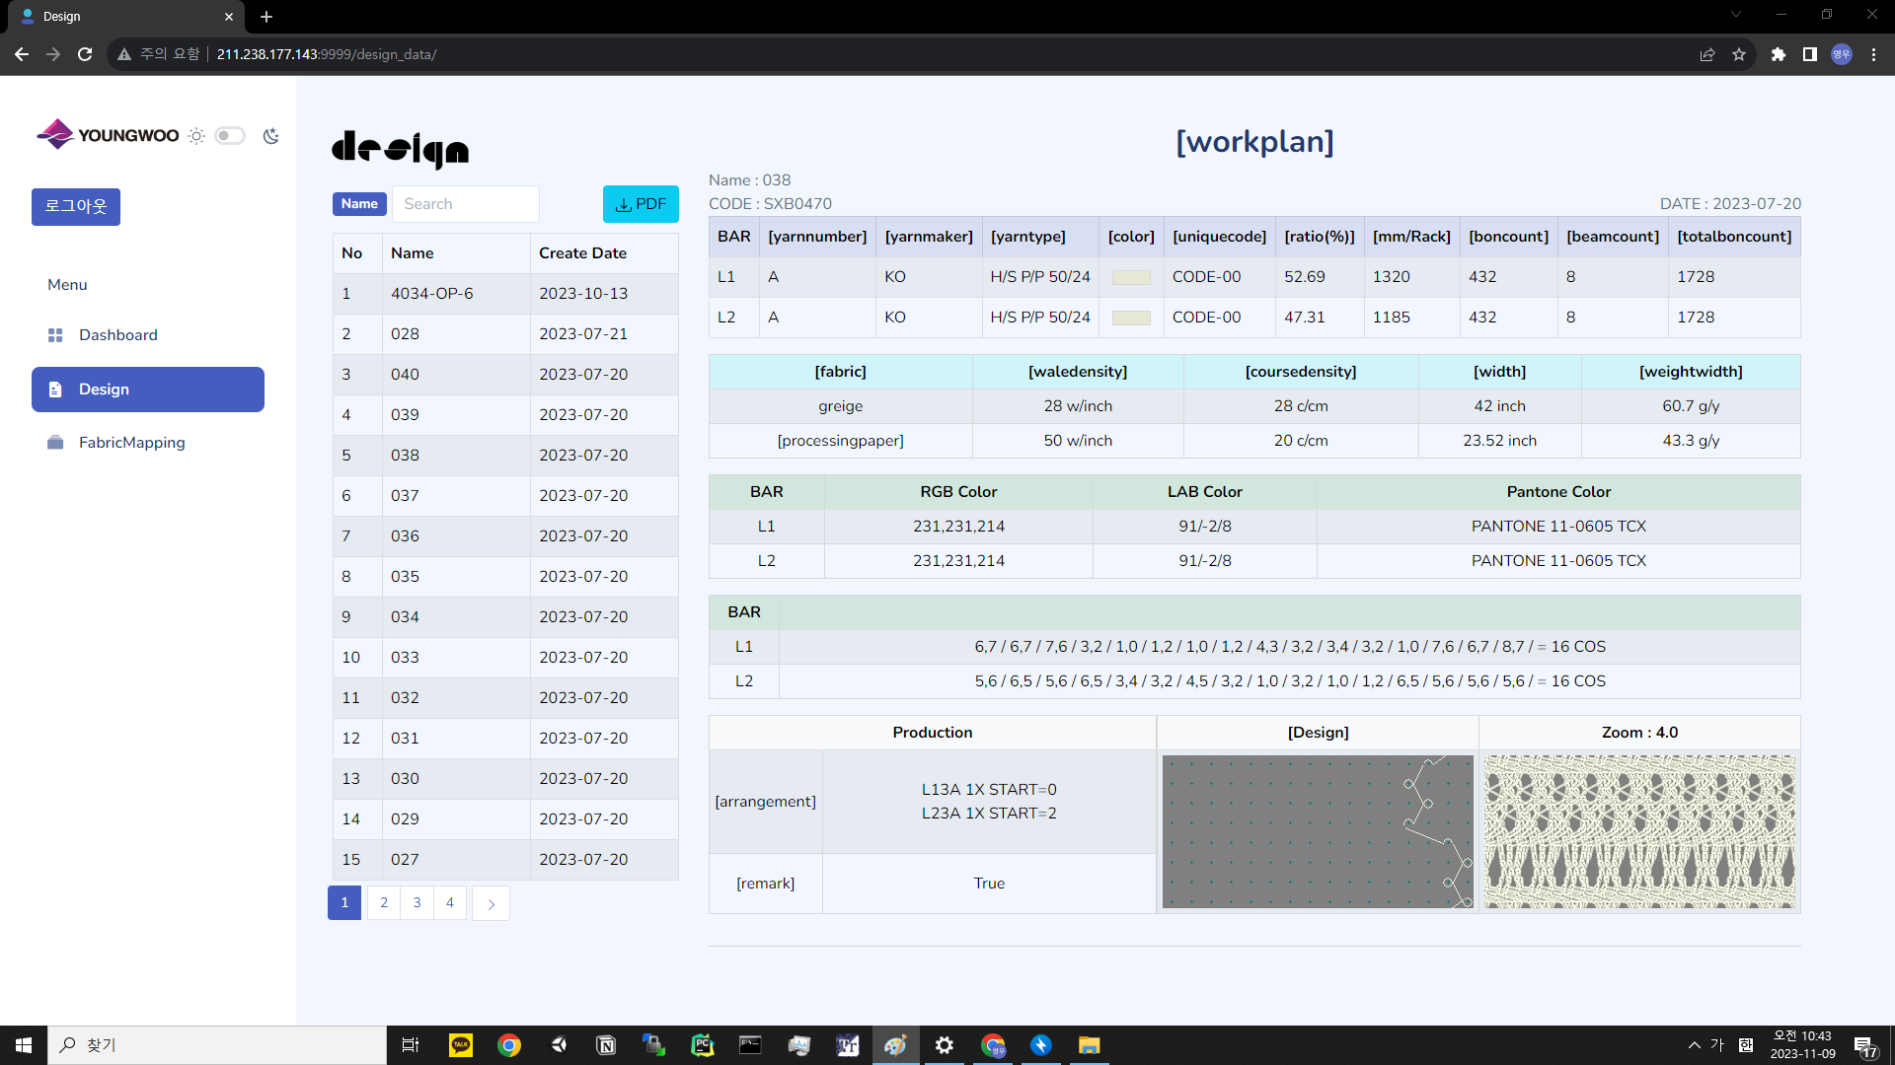Open browser extensions puzzle icon
The image size is (1895, 1065).
(x=1778, y=54)
